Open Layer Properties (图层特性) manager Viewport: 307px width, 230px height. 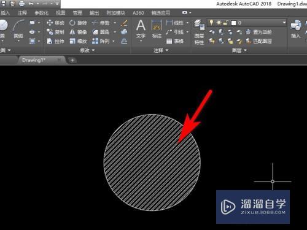199,32
